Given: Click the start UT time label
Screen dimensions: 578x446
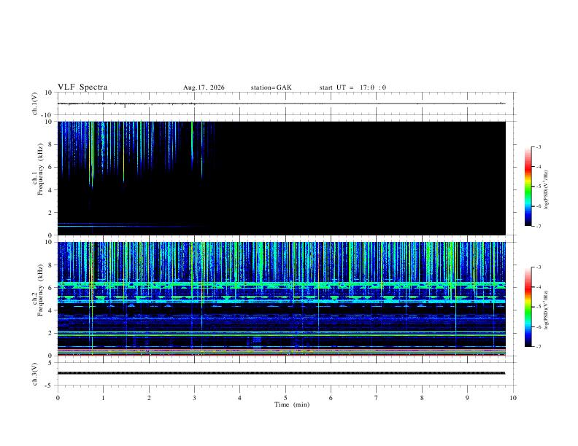Looking at the screenshot, I should [x=352, y=87].
